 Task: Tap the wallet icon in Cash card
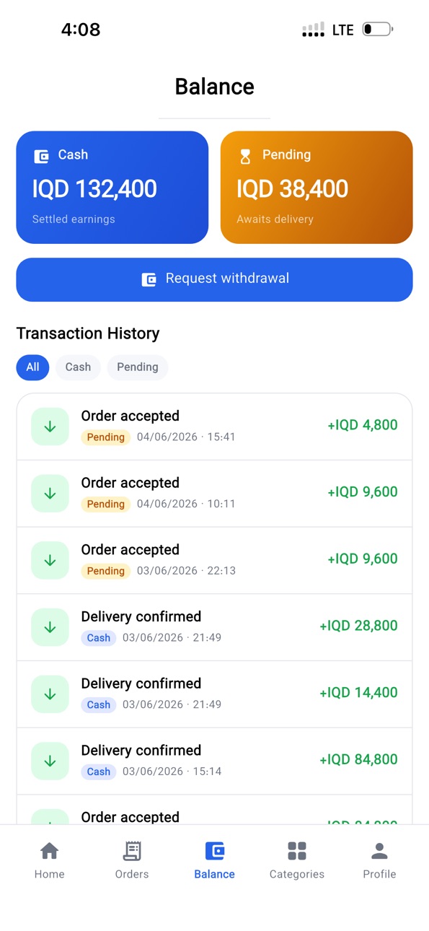[x=42, y=156]
